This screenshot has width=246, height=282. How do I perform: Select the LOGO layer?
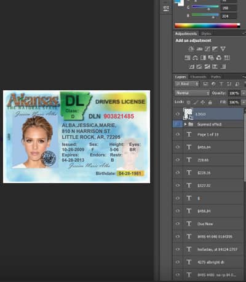[208, 114]
